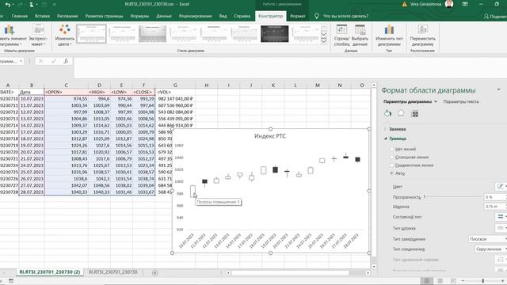
Task: Click the warning triangle next to user name
Action: [404, 4]
